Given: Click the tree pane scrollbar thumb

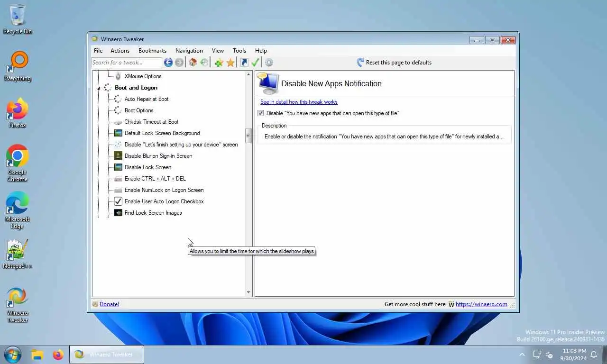Looking at the screenshot, I should 248,136.
